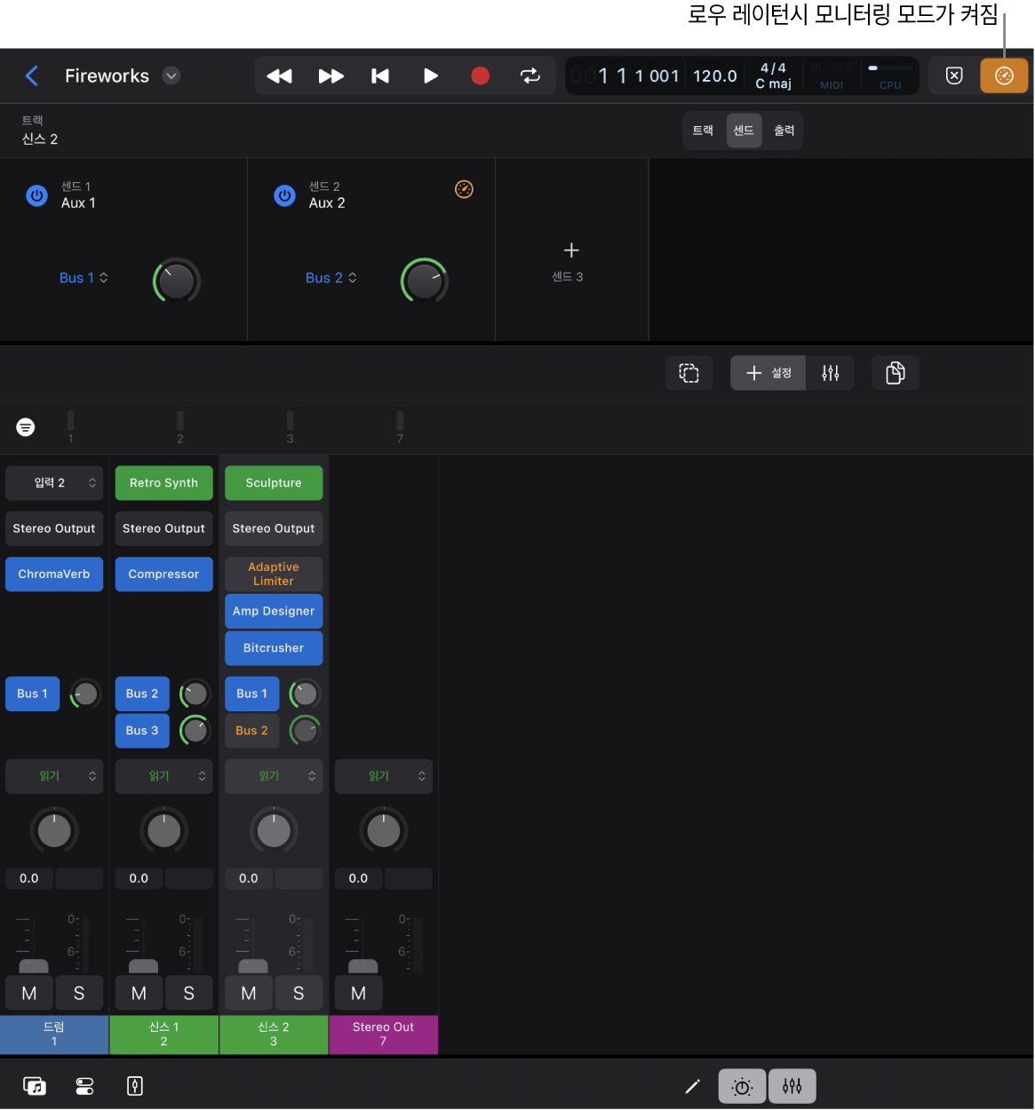
Task: Mute the 신스 1 channel strip
Action: pos(139,993)
